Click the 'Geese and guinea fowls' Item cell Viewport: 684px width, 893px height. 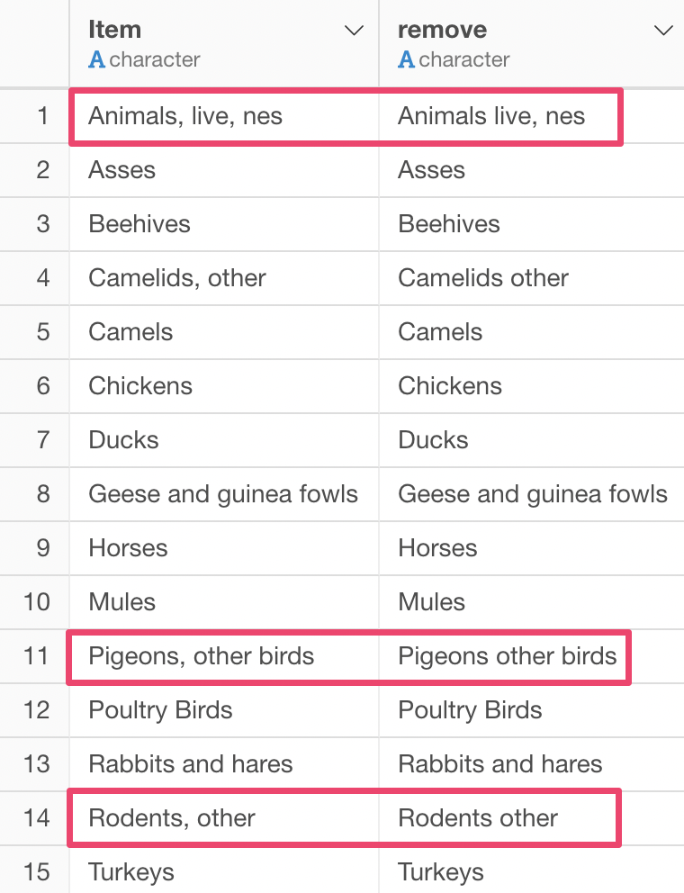(x=224, y=494)
